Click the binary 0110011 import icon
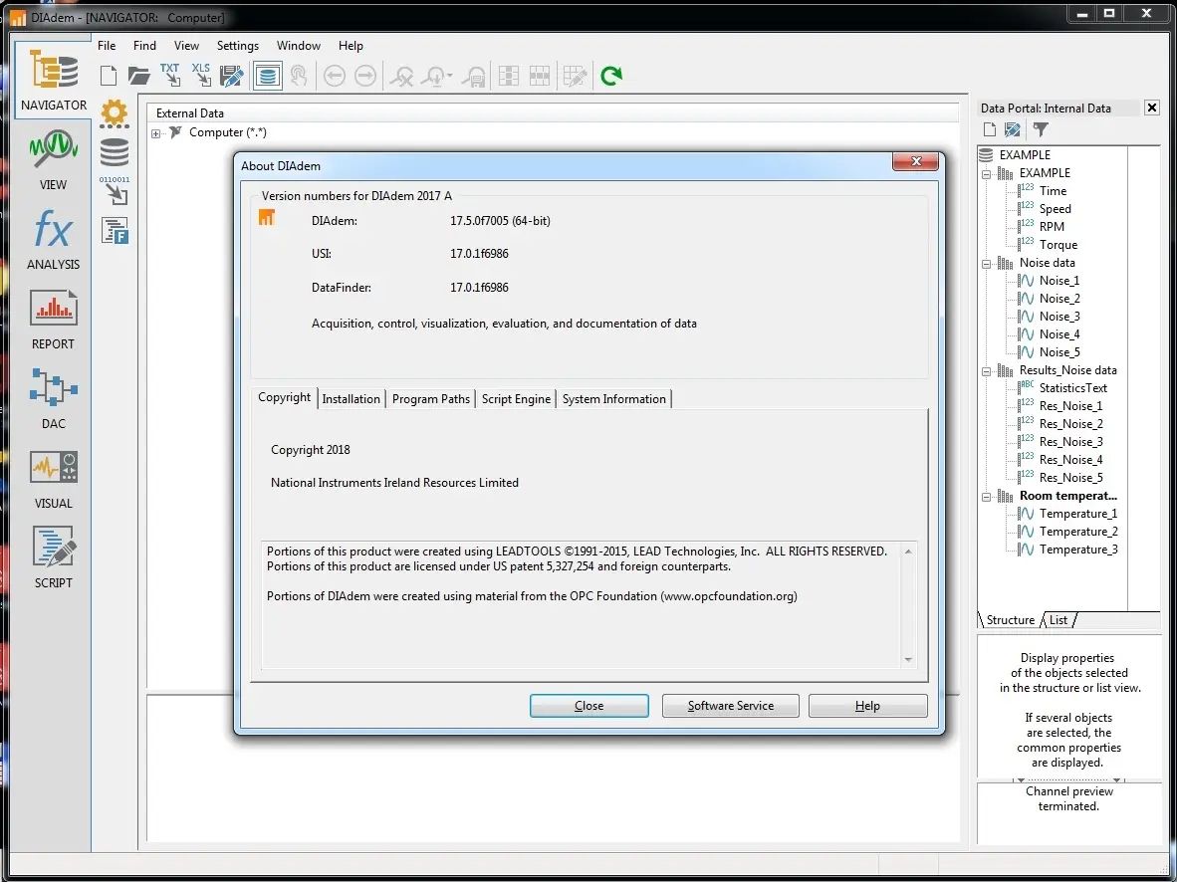 [115, 191]
